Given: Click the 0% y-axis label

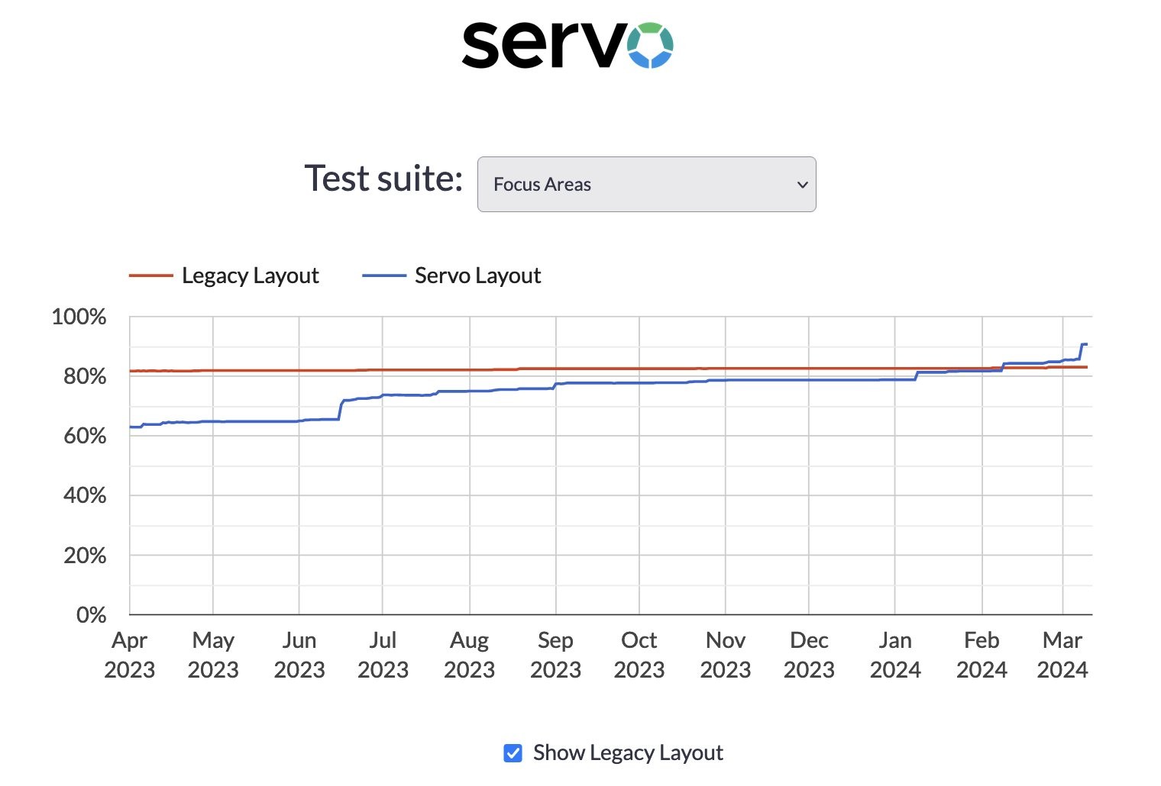Looking at the screenshot, I should click(x=91, y=615).
